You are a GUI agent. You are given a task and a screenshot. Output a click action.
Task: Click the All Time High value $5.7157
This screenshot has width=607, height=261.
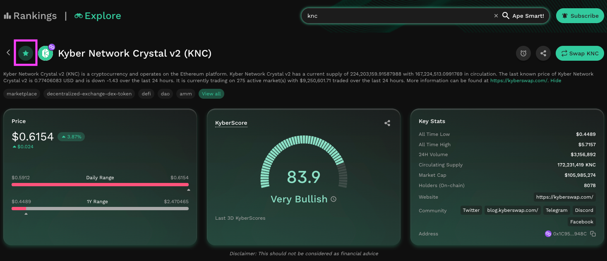coord(587,145)
